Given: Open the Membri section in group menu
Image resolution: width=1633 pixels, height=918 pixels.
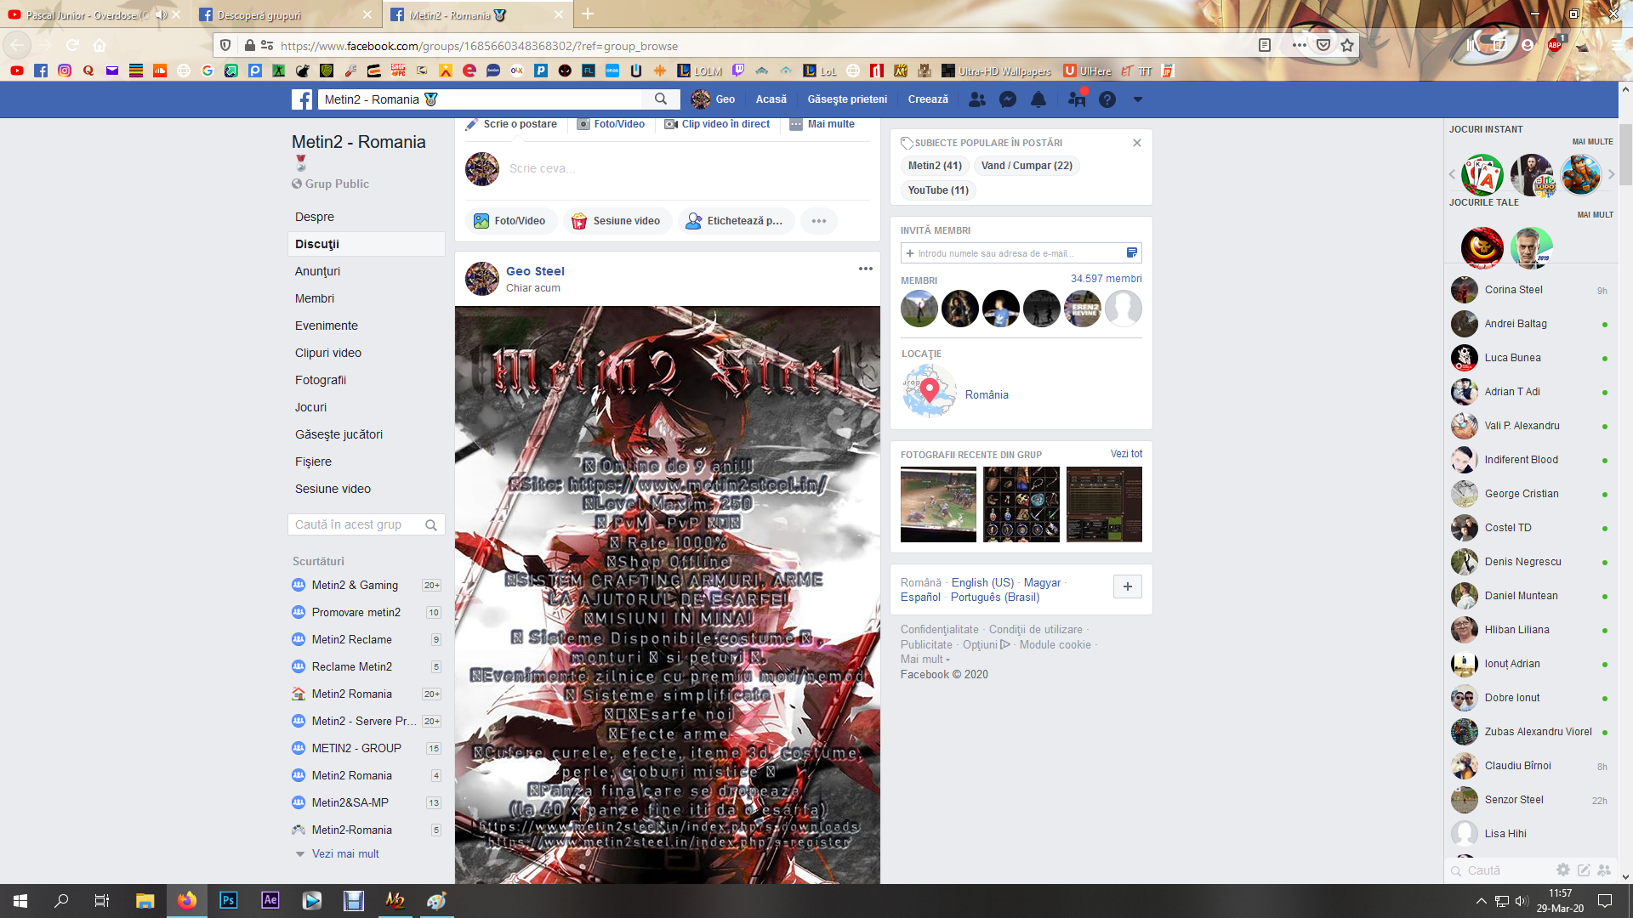Looking at the screenshot, I should (315, 298).
